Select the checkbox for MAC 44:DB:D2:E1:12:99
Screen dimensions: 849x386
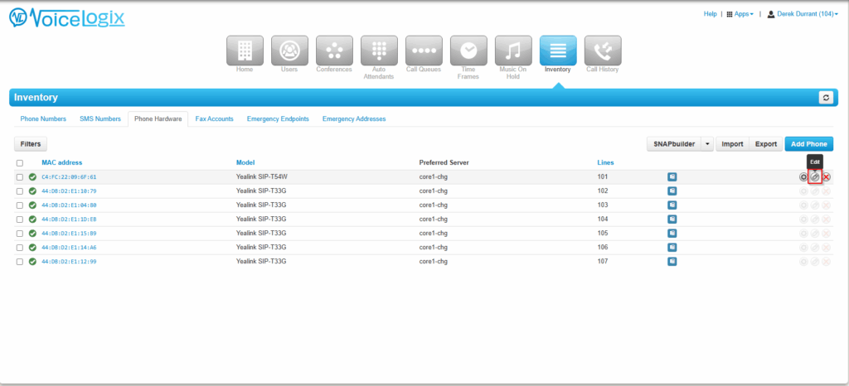point(19,261)
